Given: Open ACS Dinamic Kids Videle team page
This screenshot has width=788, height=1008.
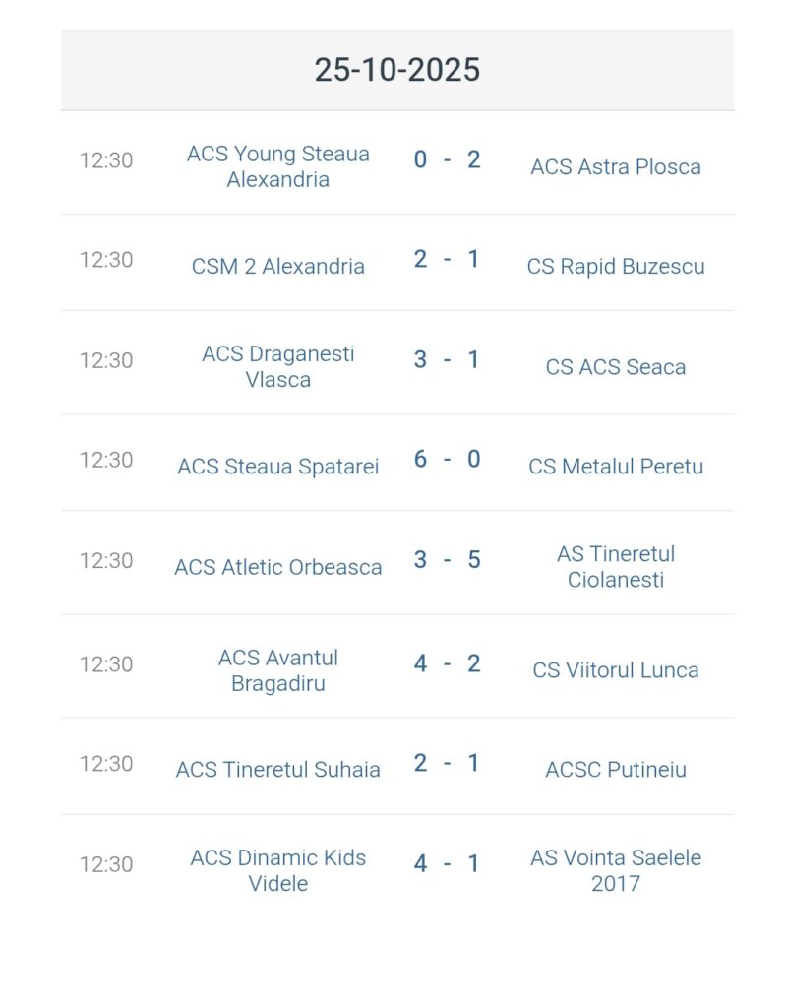Looking at the screenshot, I should (x=278, y=870).
